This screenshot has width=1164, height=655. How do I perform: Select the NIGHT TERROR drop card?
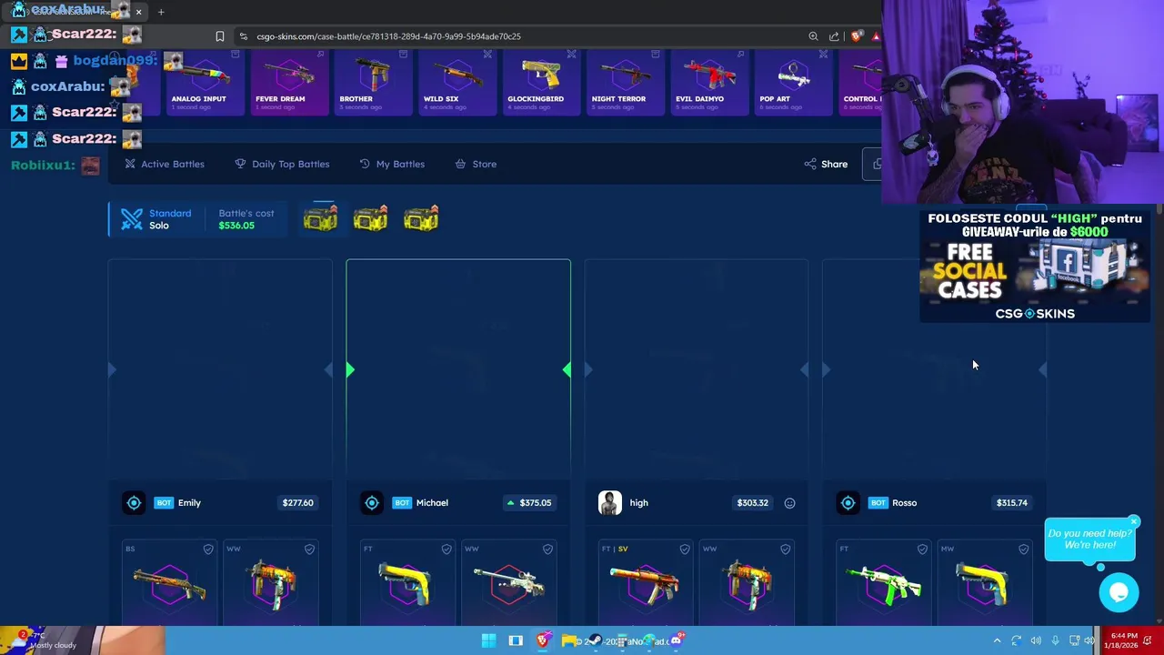tap(624, 83)
